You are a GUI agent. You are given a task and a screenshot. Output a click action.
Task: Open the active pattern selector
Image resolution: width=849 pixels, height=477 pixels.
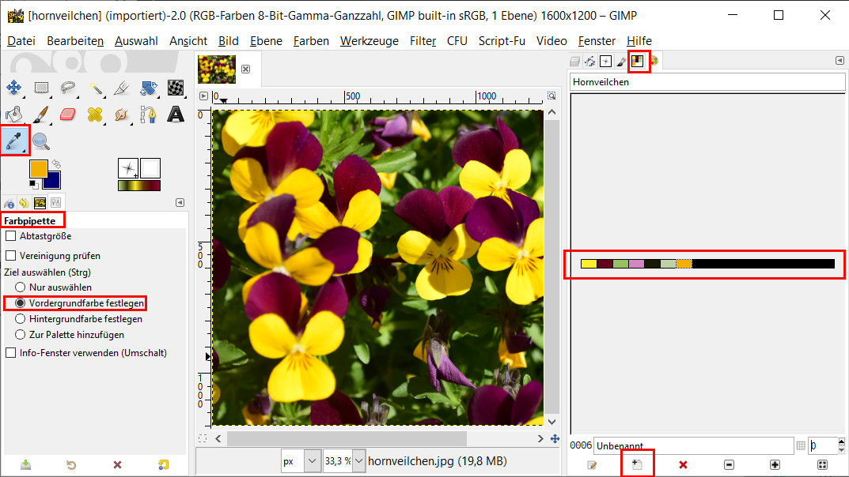(150, 168)
